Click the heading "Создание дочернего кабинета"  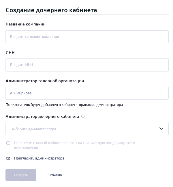pyautogui.click(x=51, y=10)
